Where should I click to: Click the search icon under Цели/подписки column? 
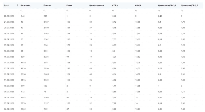click(x=90, y=11)
